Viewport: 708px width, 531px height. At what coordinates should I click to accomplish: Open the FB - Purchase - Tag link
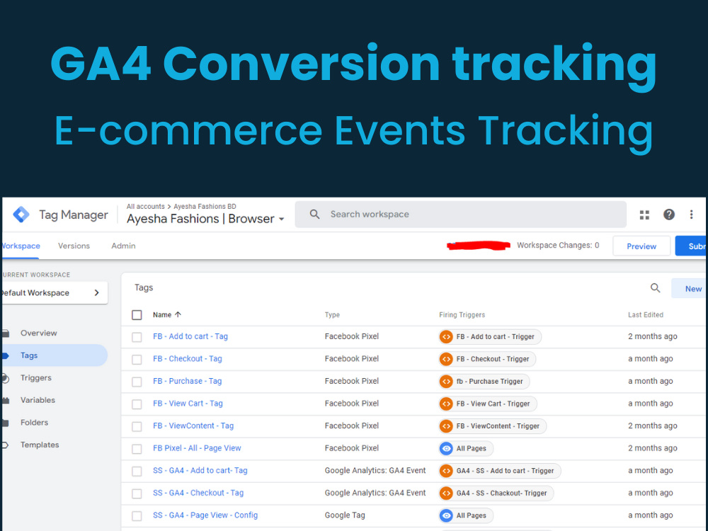[x=187, y=381]
